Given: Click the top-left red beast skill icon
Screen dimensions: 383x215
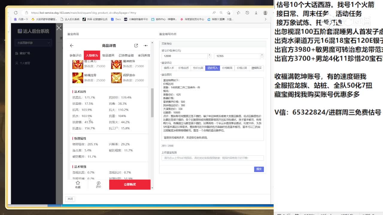Looking at the screenshot, I should (x=77, y=64).
